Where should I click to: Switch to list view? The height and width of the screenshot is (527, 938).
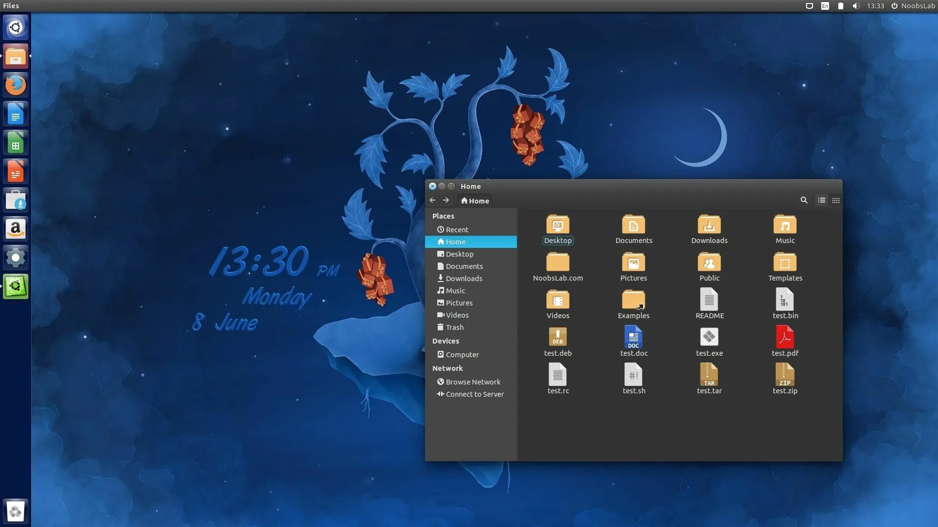pos(822,200)
